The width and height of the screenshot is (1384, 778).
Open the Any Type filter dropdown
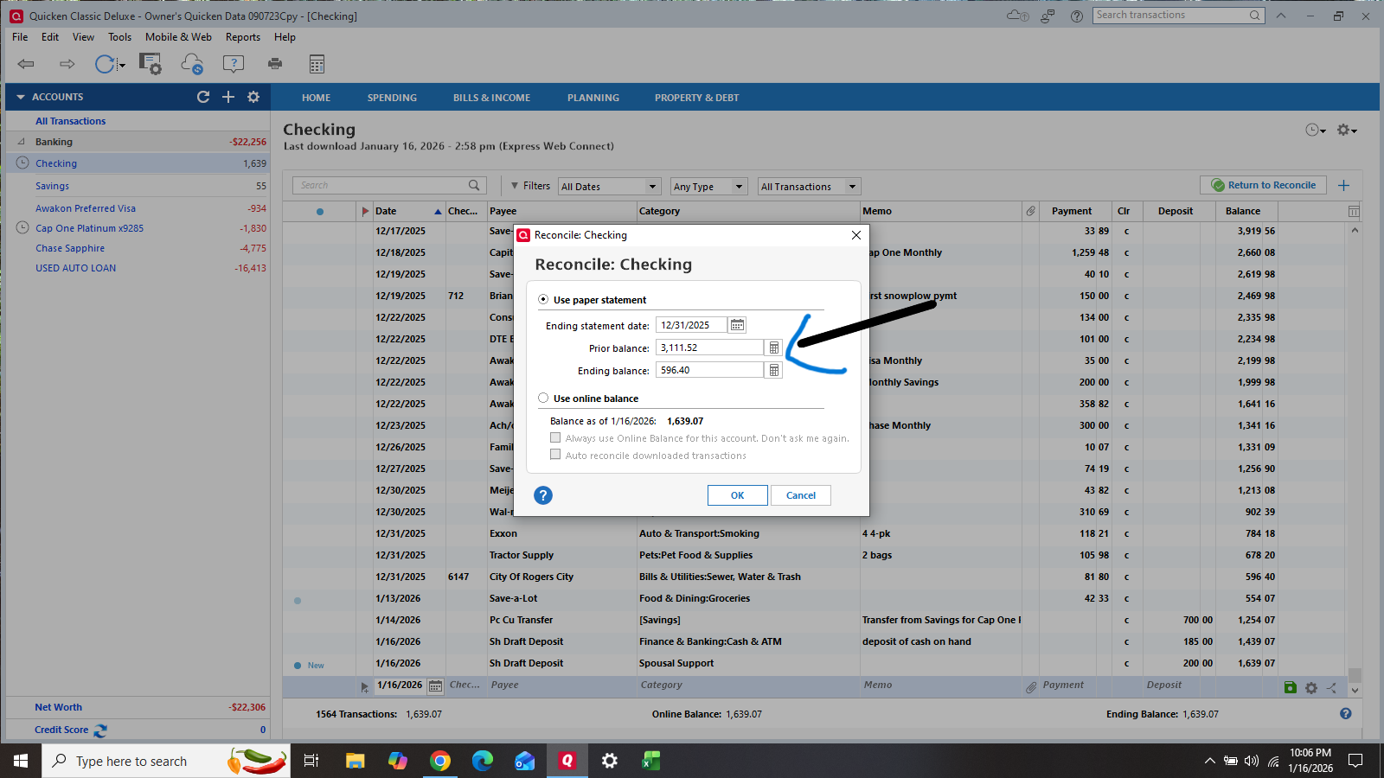pyautogui.click(x=708, y=187)
